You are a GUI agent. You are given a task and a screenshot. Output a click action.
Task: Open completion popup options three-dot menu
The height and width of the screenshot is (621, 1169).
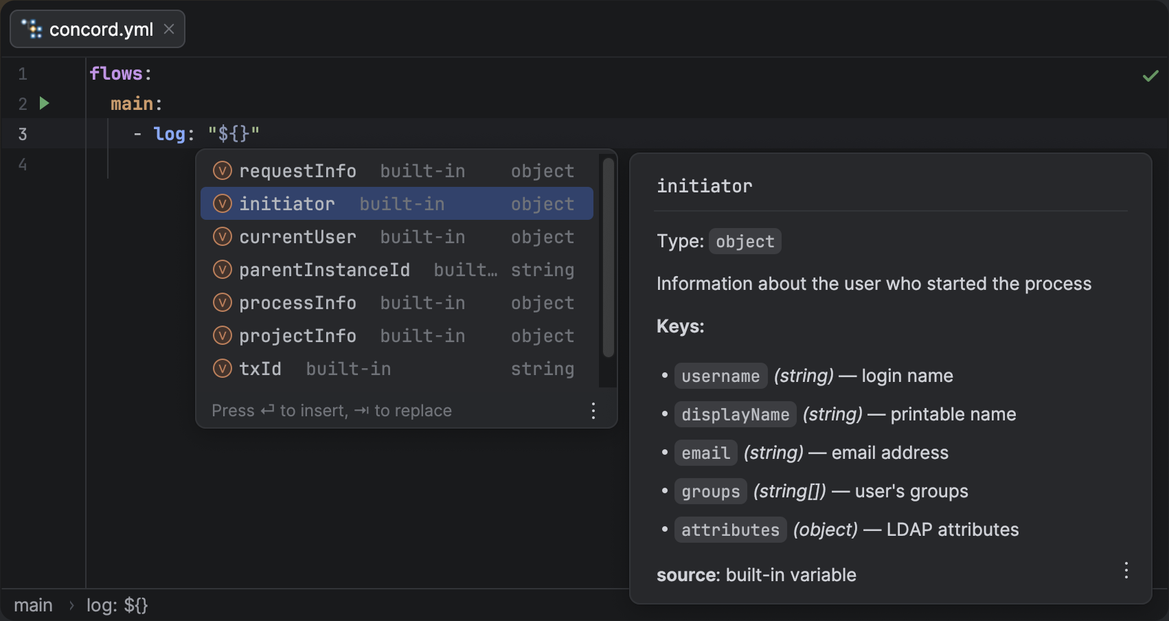tap(593, 411)
